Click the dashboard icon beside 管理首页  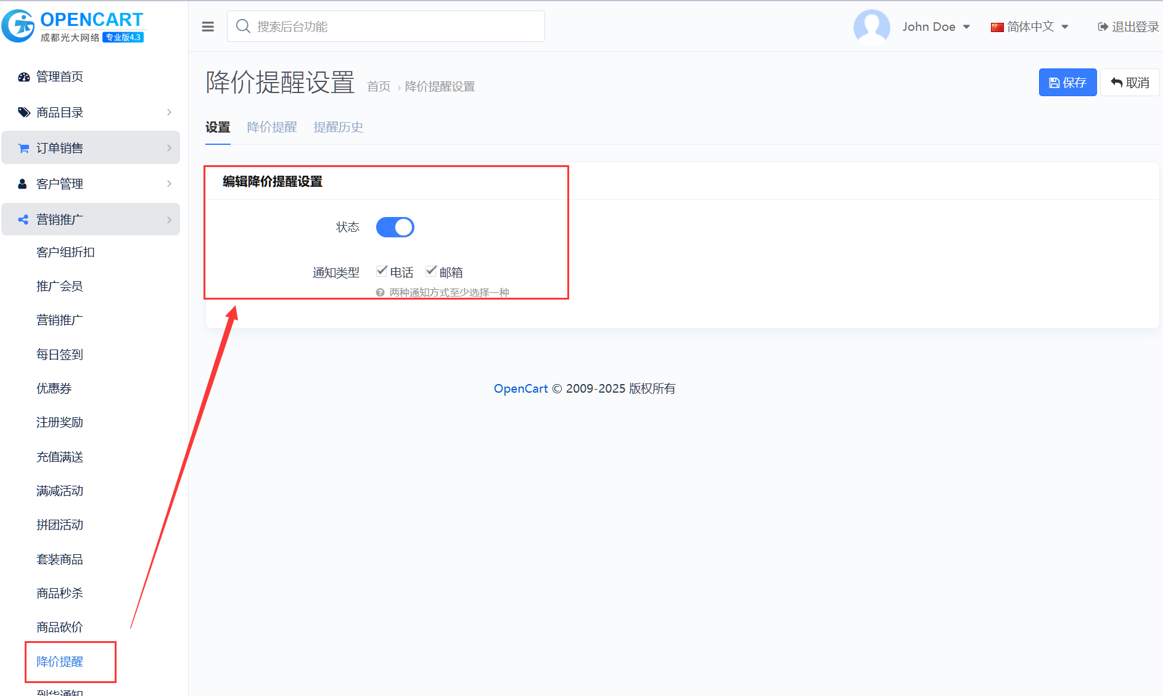point(23,77)
